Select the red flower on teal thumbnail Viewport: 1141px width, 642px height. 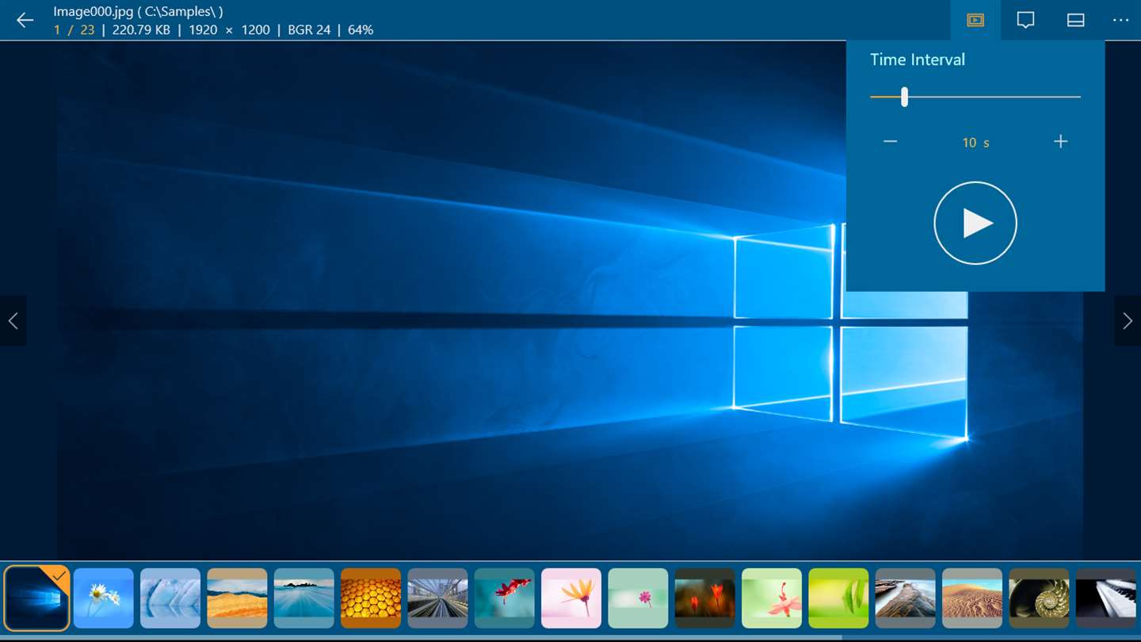(505, 598)
